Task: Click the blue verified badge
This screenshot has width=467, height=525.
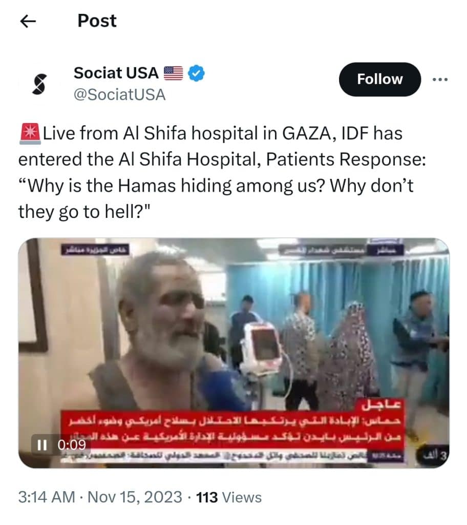Action: coord(196,73)
